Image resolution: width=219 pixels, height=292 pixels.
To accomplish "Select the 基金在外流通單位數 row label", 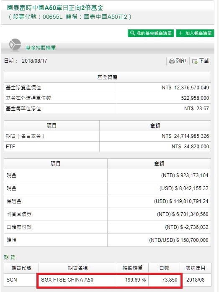I will pos(28,98).
